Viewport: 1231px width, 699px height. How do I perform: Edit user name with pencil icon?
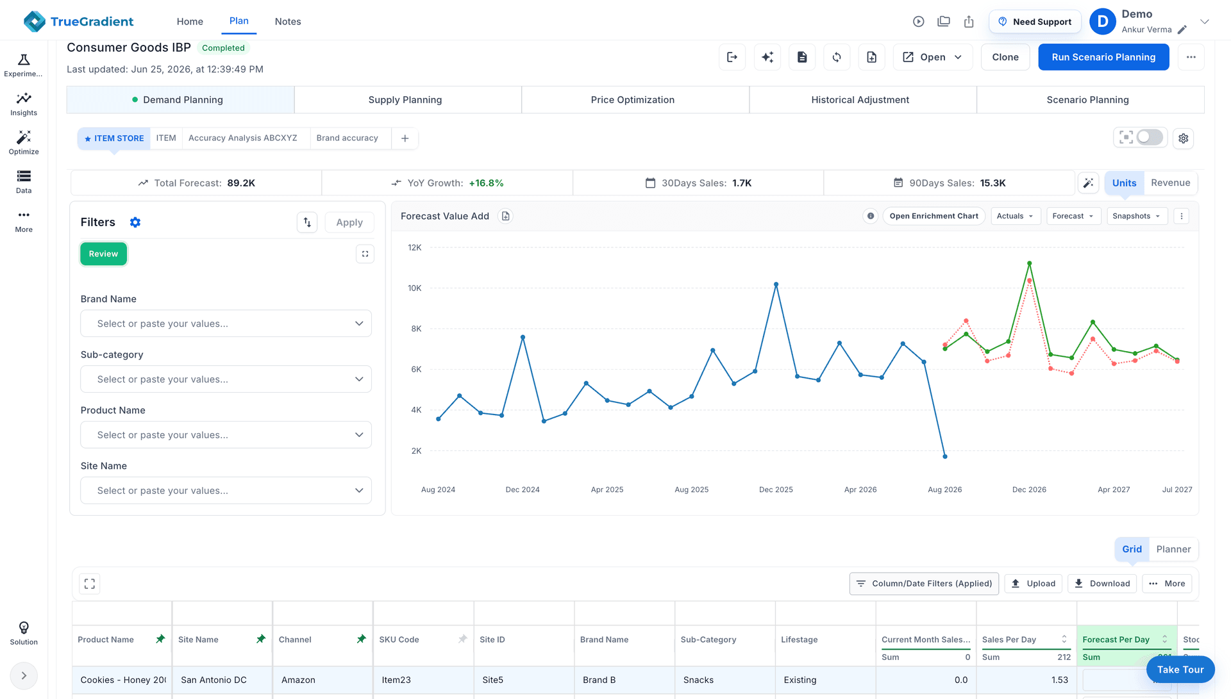click(1182, 30)
